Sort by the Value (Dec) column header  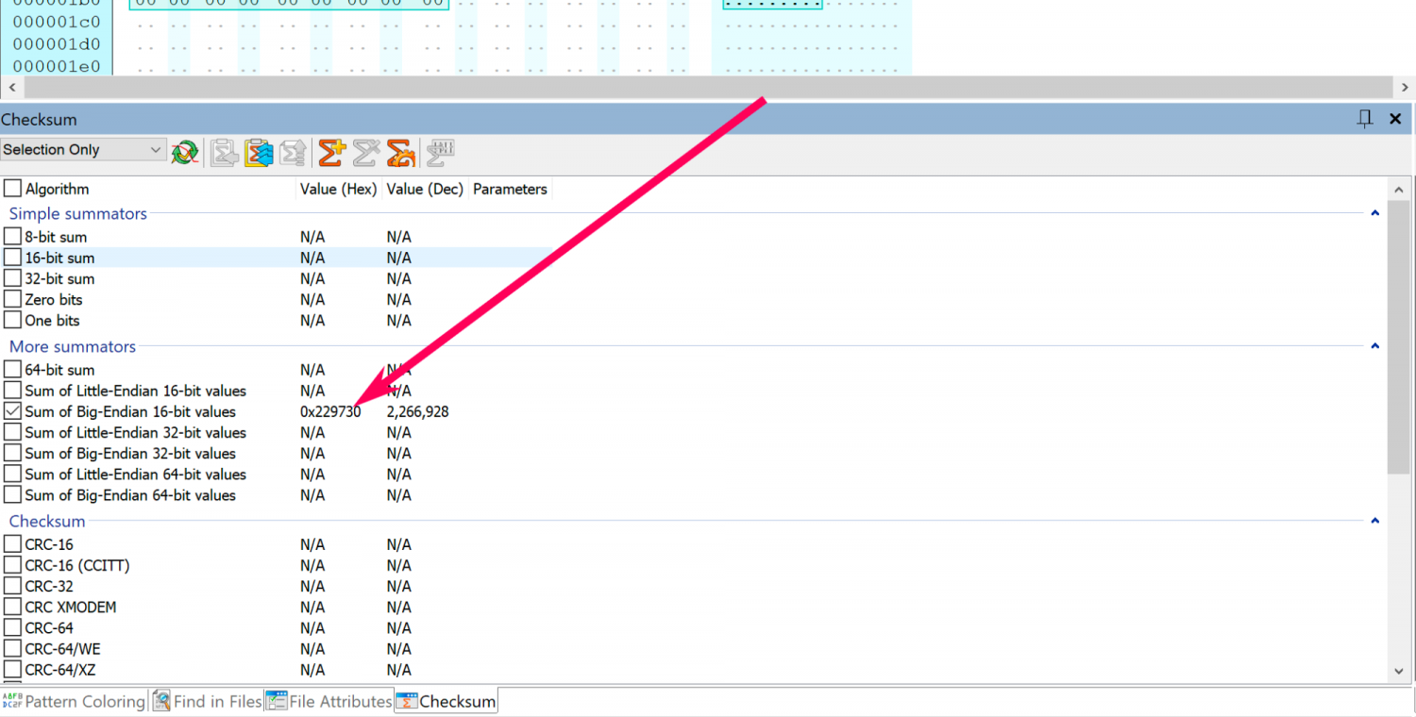pos(425,189)
